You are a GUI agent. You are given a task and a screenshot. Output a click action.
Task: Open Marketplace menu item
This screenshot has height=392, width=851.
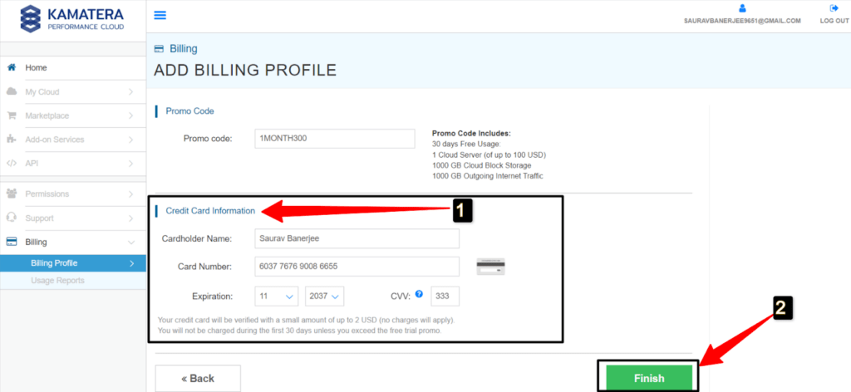pyautogui.click(x=73, y=115)
